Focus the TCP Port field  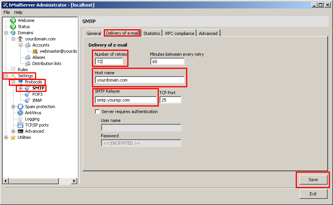click(x=170, y=100)
